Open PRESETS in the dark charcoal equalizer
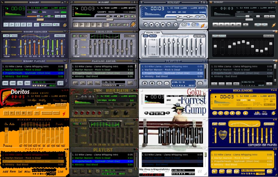The image size is (278, 177). (268, 36)
